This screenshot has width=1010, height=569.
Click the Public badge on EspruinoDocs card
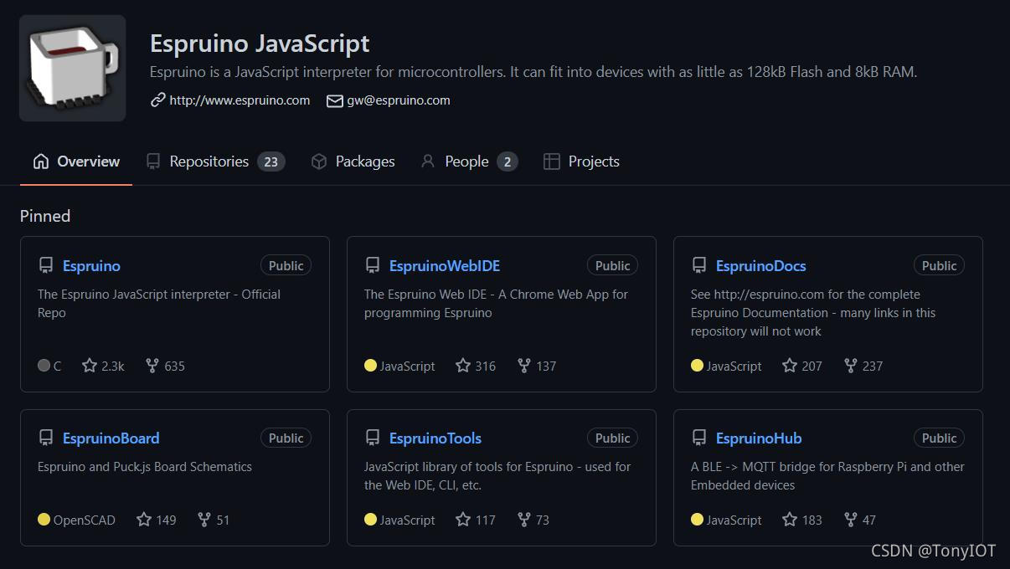[940, 265]
